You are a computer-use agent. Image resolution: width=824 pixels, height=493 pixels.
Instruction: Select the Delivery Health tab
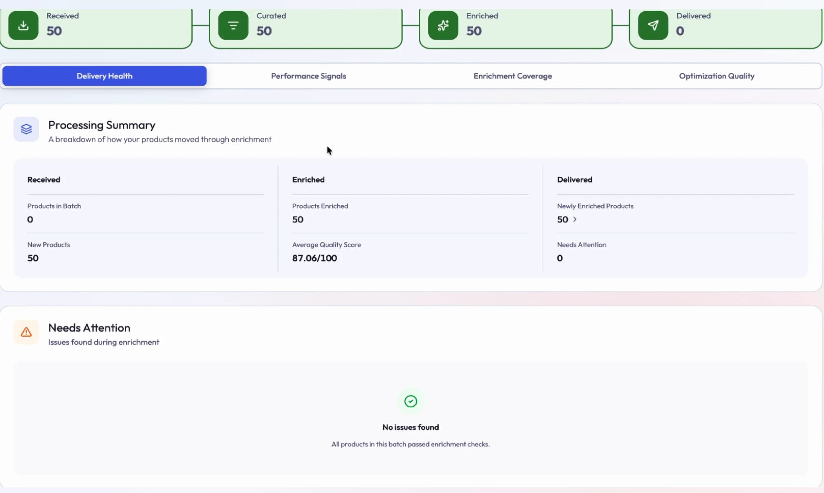(105, 76)
